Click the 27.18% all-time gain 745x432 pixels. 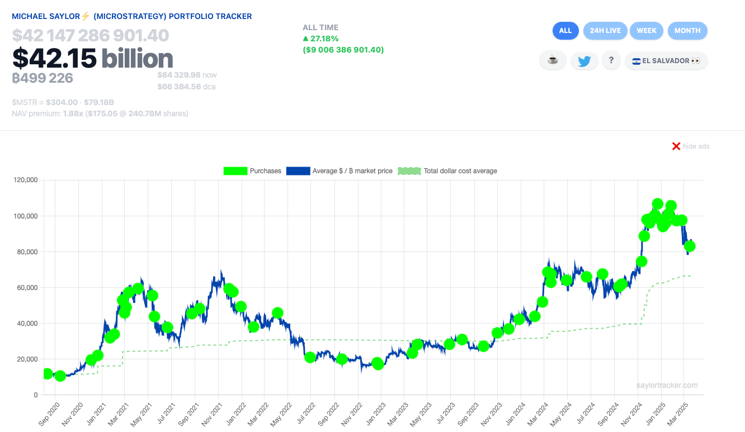tap(320, 39)
